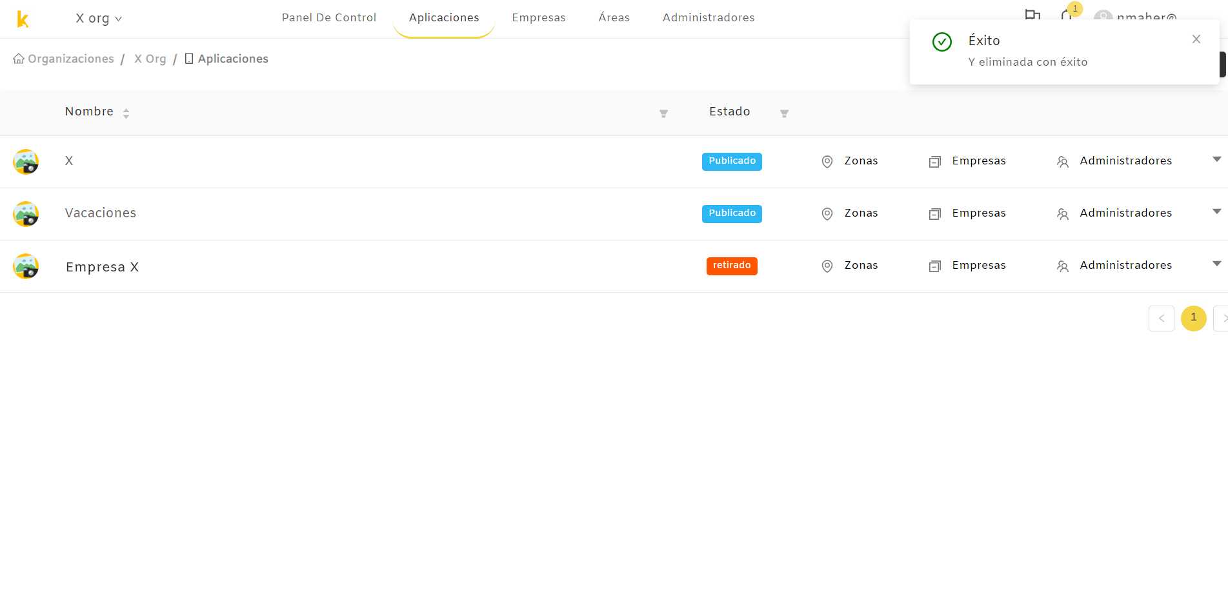Open the Administradores tab in top navigation

point(709,17)
